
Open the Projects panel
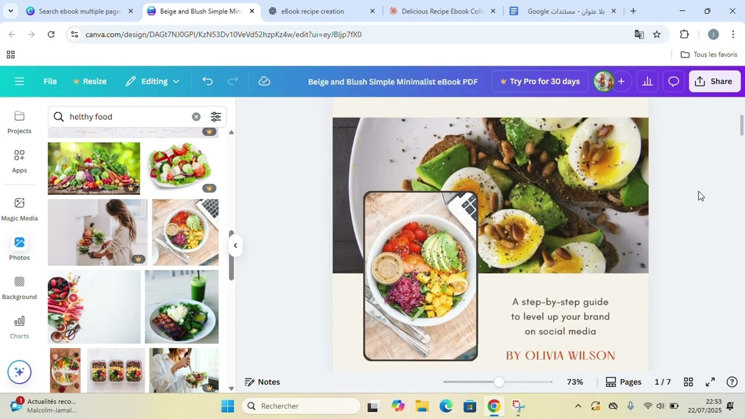[19, 122]
